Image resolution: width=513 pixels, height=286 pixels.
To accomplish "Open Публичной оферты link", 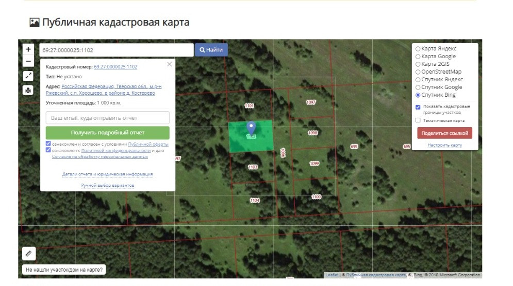I will click(x=148, y=144).
